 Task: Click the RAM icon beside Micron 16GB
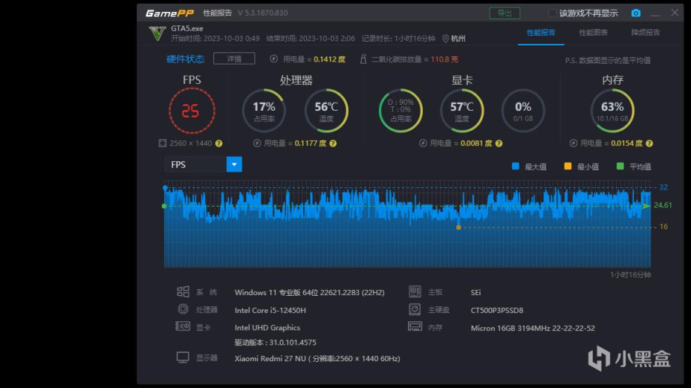415,326
